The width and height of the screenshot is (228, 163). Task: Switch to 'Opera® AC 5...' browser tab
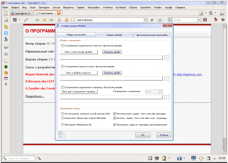click(22, 14)
